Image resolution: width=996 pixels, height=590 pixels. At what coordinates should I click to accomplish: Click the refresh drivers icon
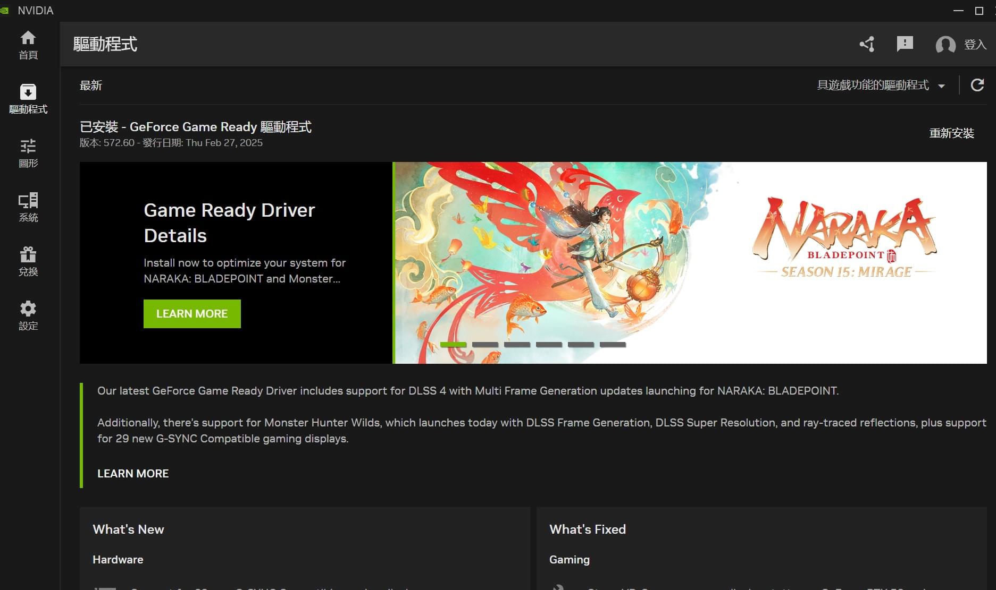click(977, 85)
